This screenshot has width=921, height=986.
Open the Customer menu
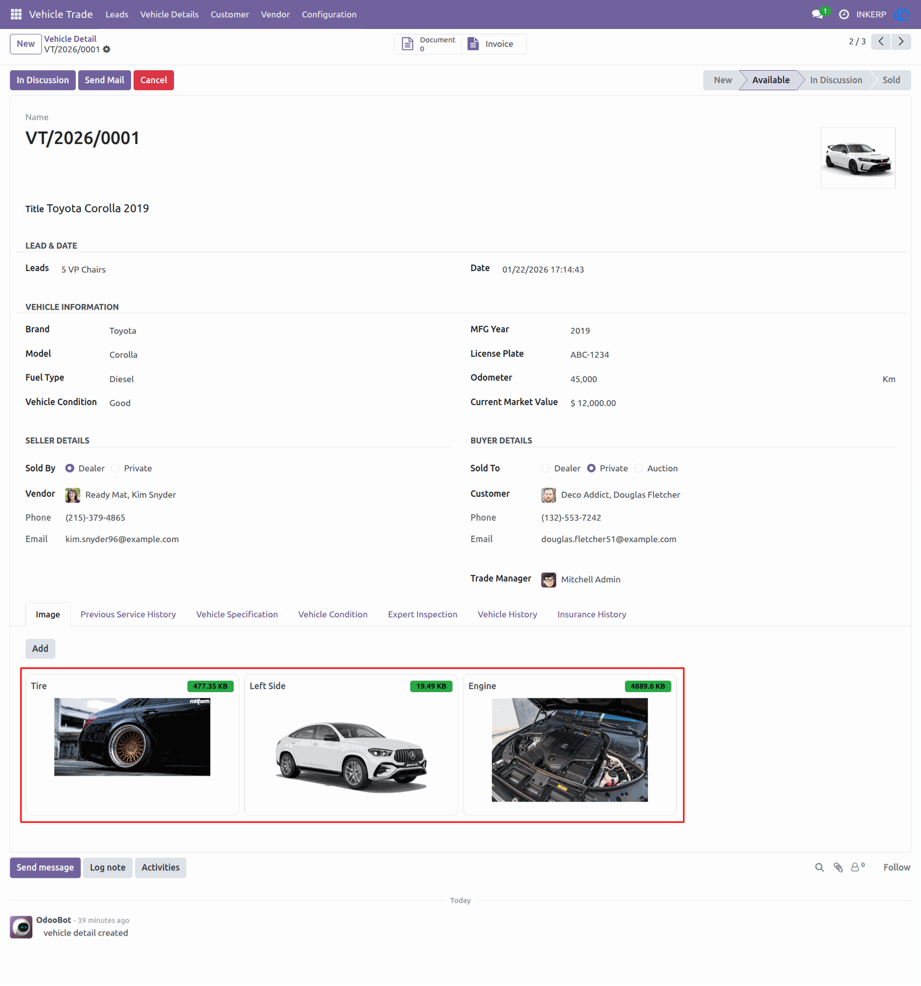230,14
